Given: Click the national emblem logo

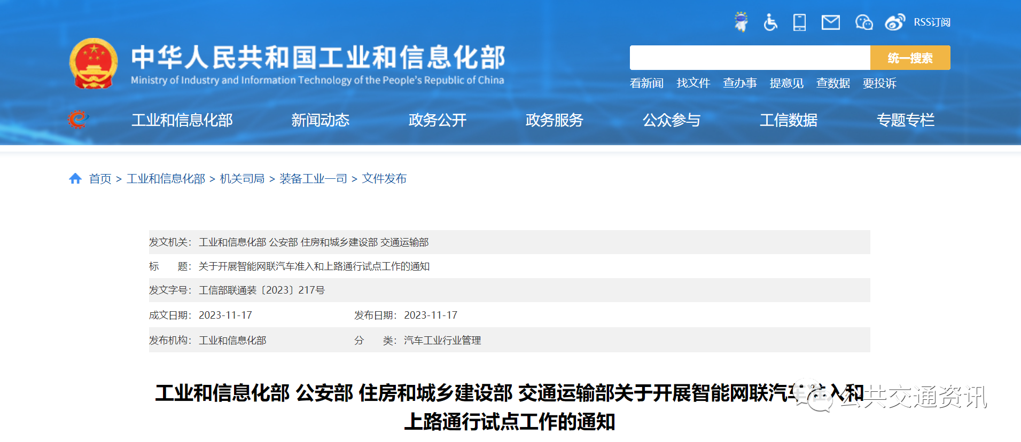Looking at the screenshot, I should tap(93, 64).
